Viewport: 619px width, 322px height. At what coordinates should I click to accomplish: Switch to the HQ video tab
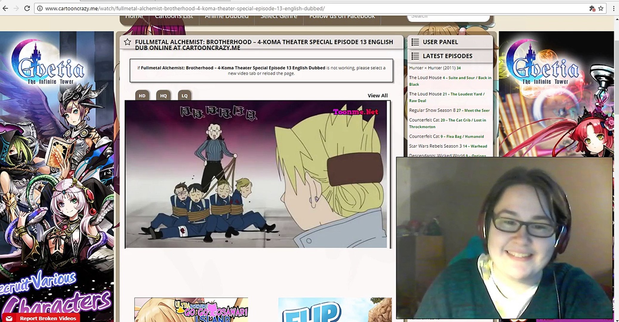(x=163, y=96)
